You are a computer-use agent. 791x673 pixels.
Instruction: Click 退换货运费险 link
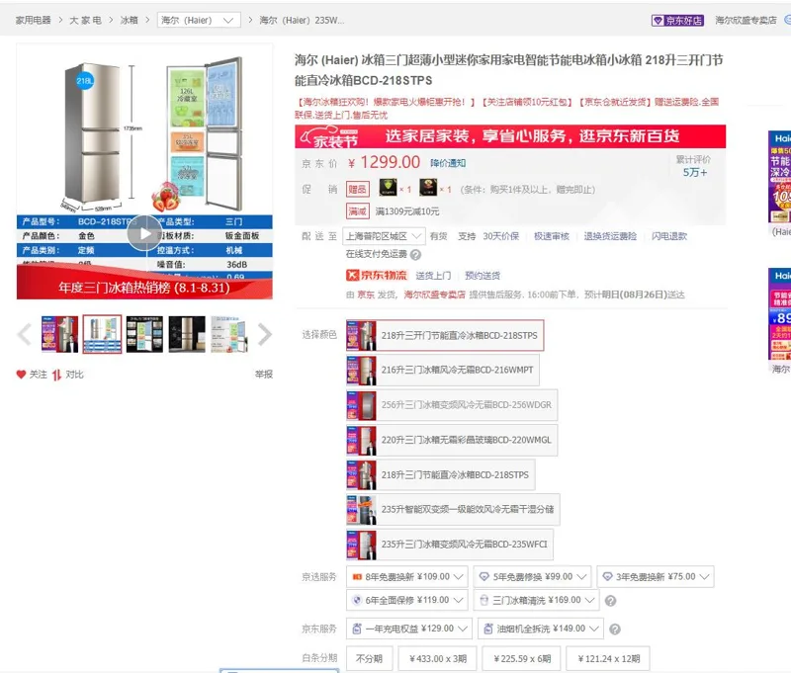point(610,236)
